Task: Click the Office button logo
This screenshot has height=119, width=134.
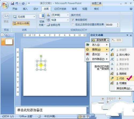Action: click(x=5, y=5)
